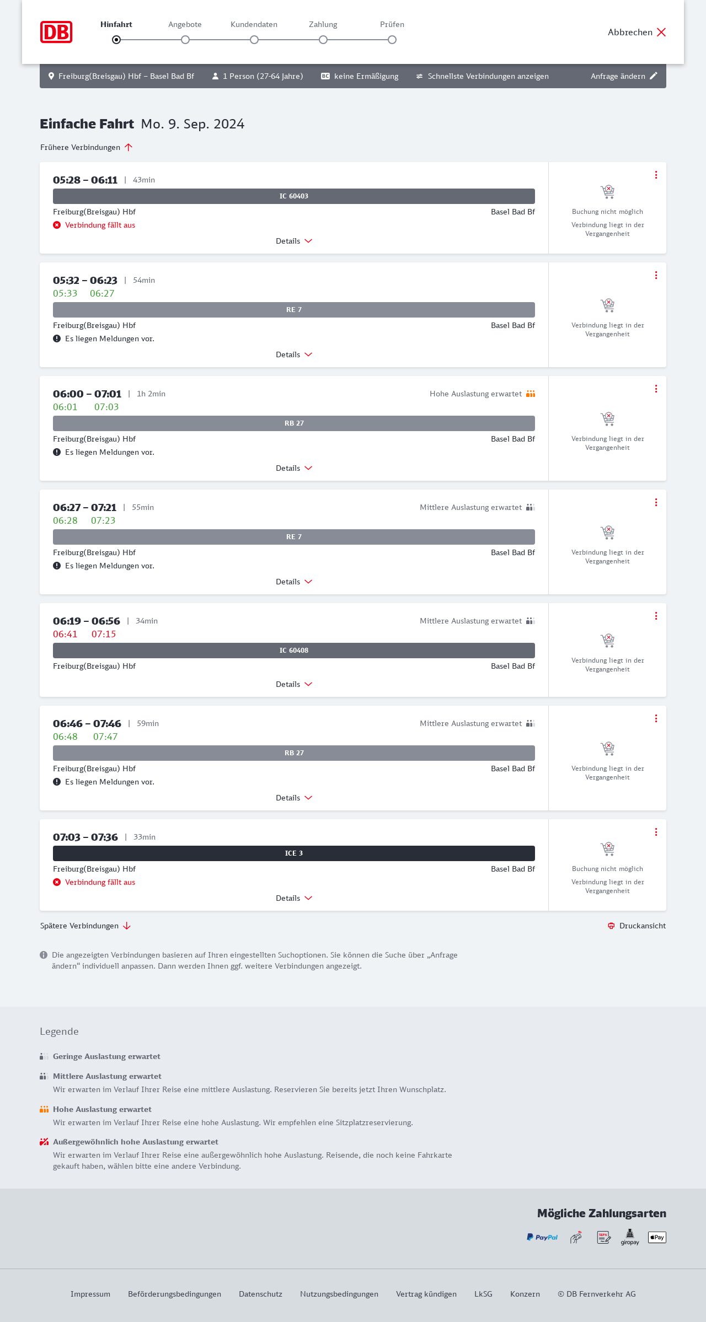
Task: Open the Datenschutz footer link
Action: pyautogui.click(x=260, y=1294)
